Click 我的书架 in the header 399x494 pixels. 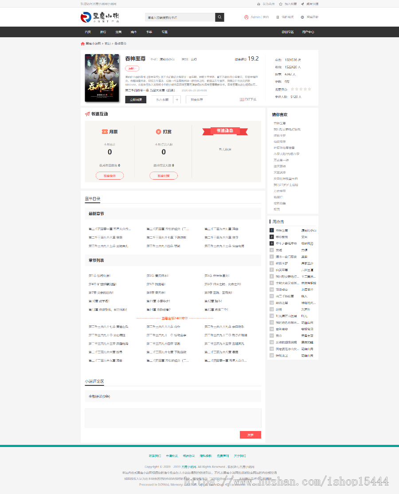[x=287, y=17]
